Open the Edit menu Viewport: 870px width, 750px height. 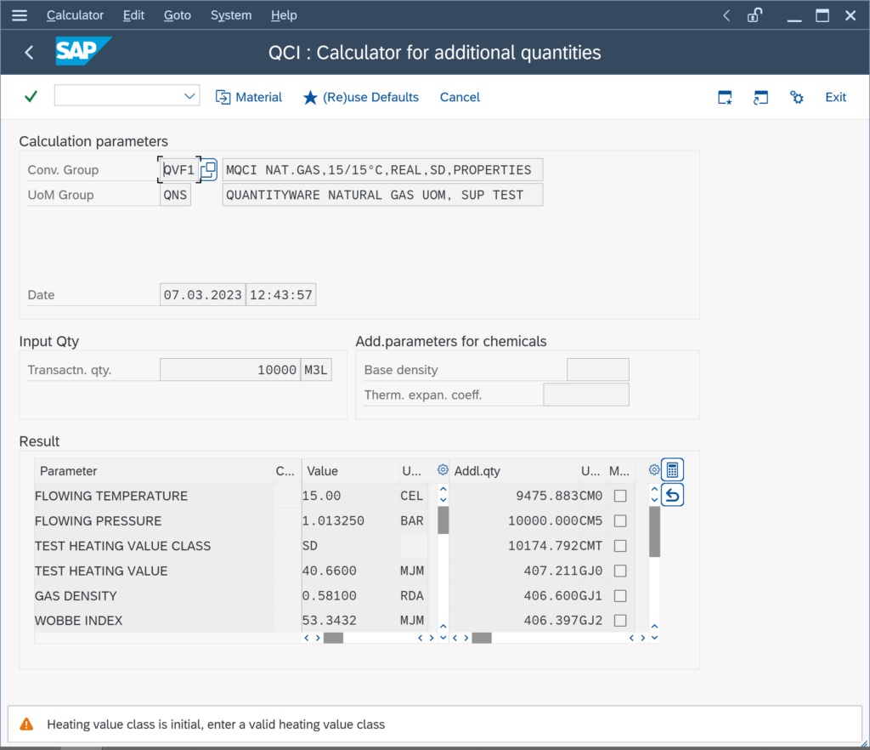pos(133,15)
